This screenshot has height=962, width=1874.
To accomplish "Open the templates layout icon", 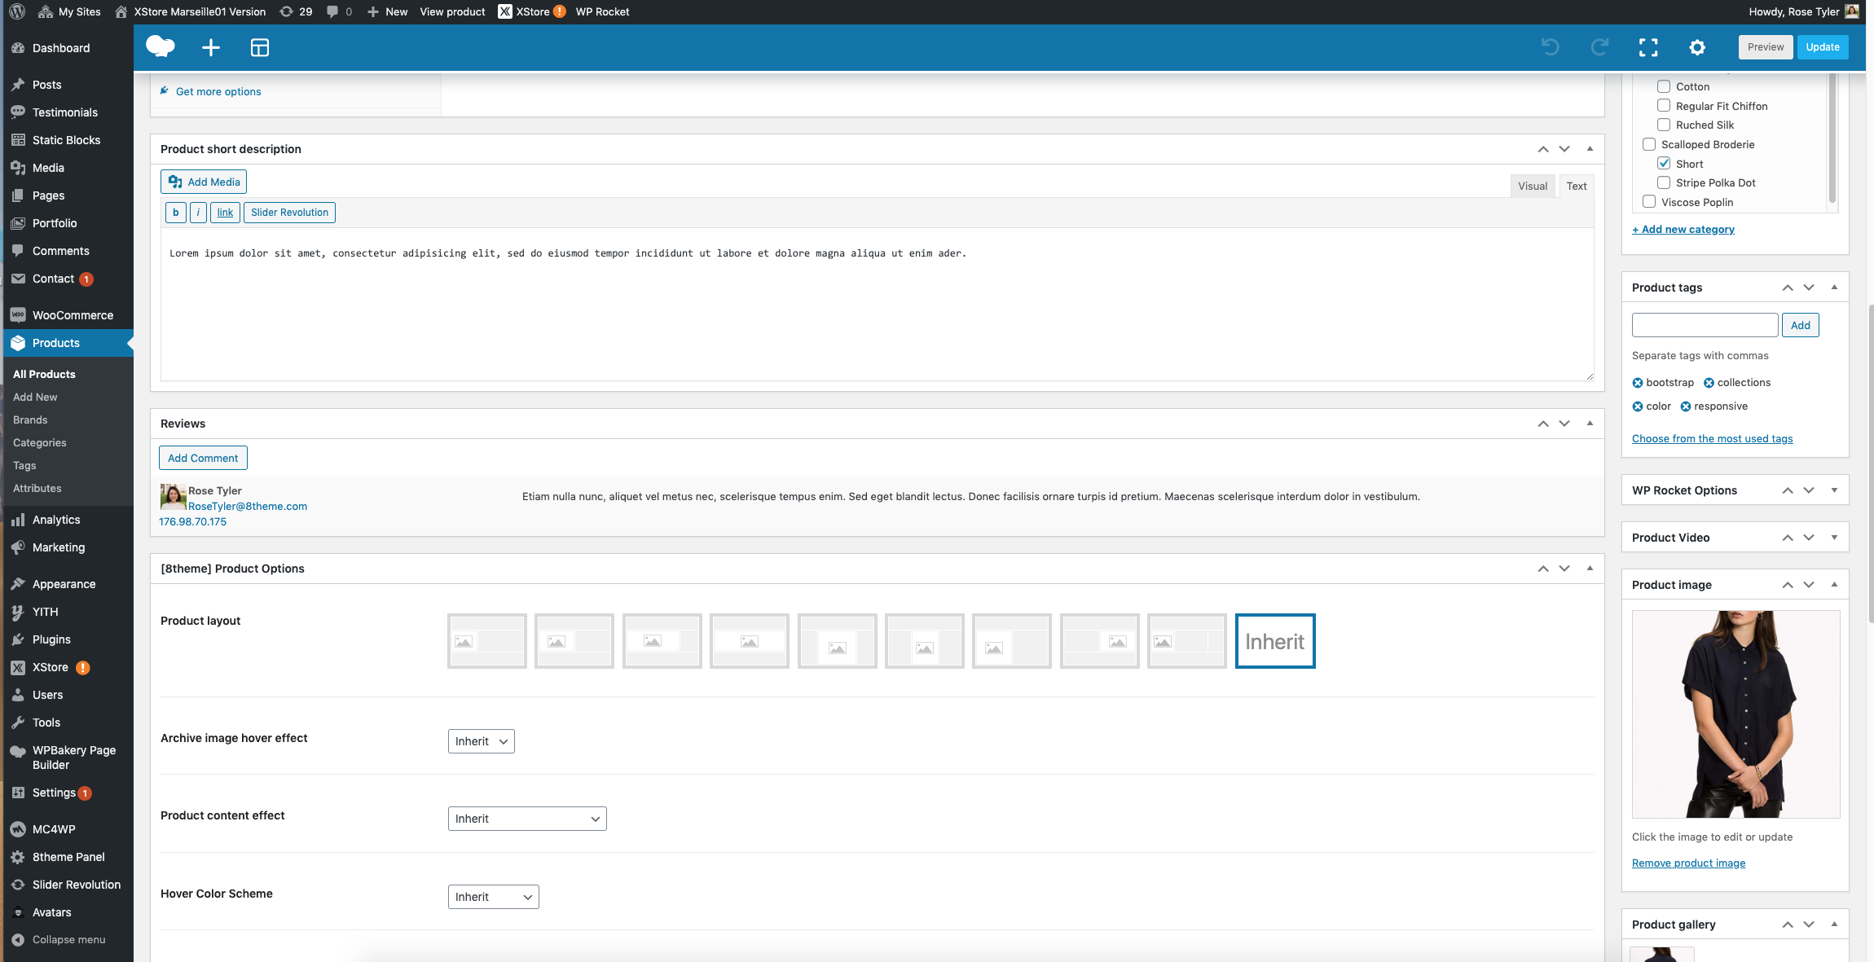I will pyautogui.click(x=259, y=47).
